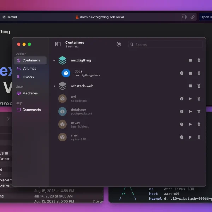Click the orbstack-web stack icon
The height and width of the screenshot is (212, 212).
63,86
